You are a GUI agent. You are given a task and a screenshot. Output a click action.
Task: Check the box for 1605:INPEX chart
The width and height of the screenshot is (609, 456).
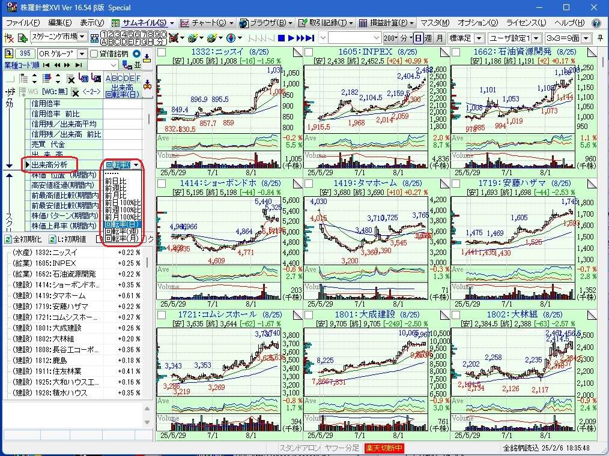click(x=309, y=52)
